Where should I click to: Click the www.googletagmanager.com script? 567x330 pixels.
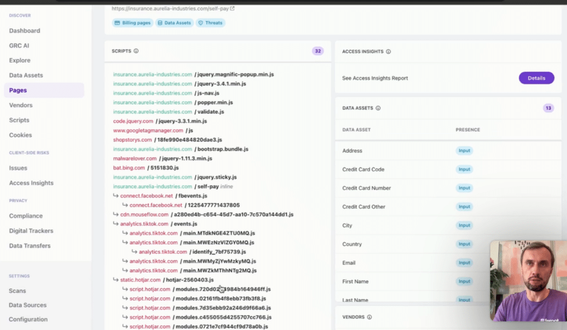(153, 131)
